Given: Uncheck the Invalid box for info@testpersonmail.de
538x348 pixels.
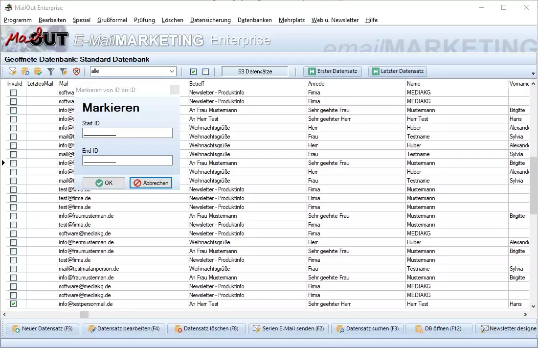Looking at the screenshot, I should [14, 304].
